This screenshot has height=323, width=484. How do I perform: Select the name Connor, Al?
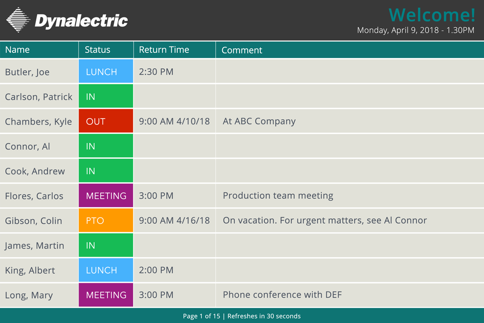point(28,146)
